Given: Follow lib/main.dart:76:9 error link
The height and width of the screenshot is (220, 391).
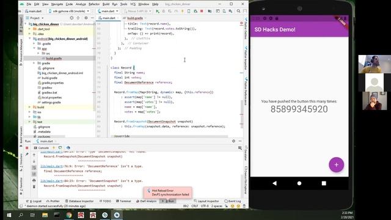Looking at the screenshot, I should 51,166.
